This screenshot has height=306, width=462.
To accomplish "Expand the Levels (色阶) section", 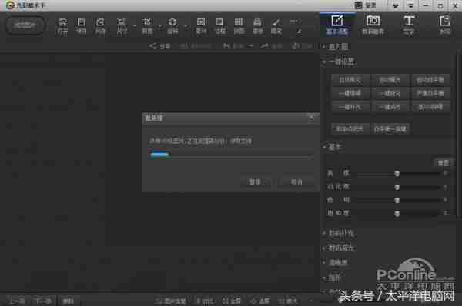I will [332, 278].
